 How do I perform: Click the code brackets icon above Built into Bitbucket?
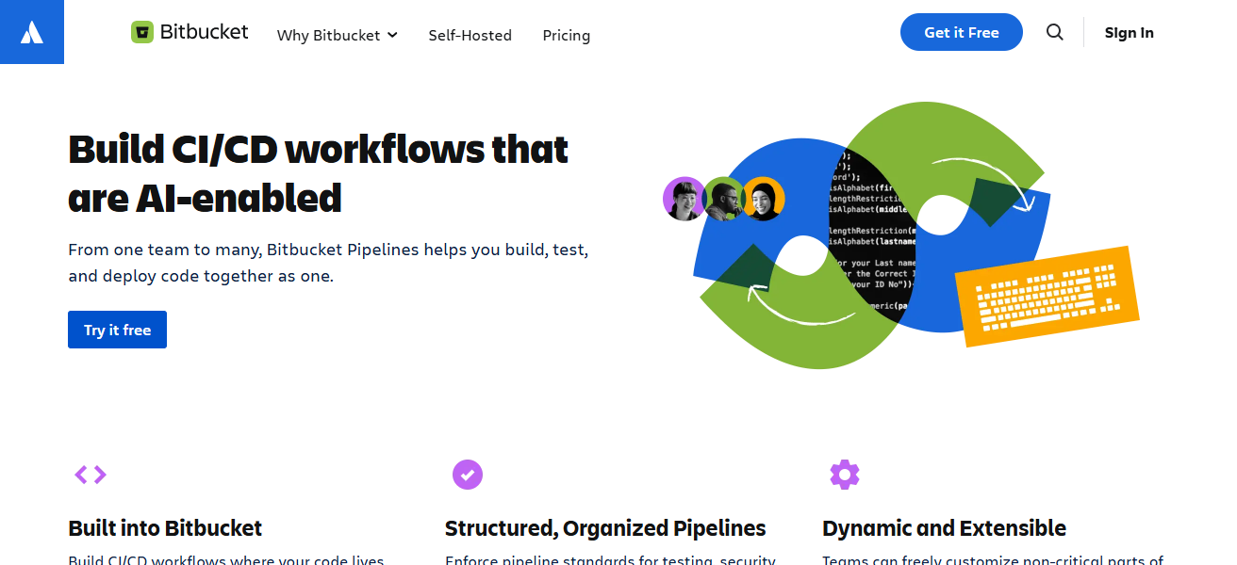(91, 475)
